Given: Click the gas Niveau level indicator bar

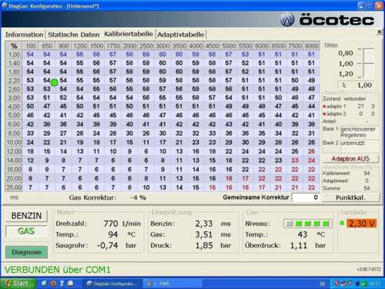Looking at the screenshot, I should click(308, 223).
